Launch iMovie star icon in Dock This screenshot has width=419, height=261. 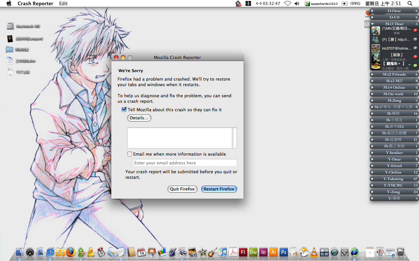(x=202, y=252)
